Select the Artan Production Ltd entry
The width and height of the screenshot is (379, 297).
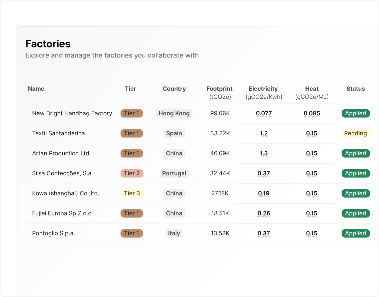[x=61, y=153]
